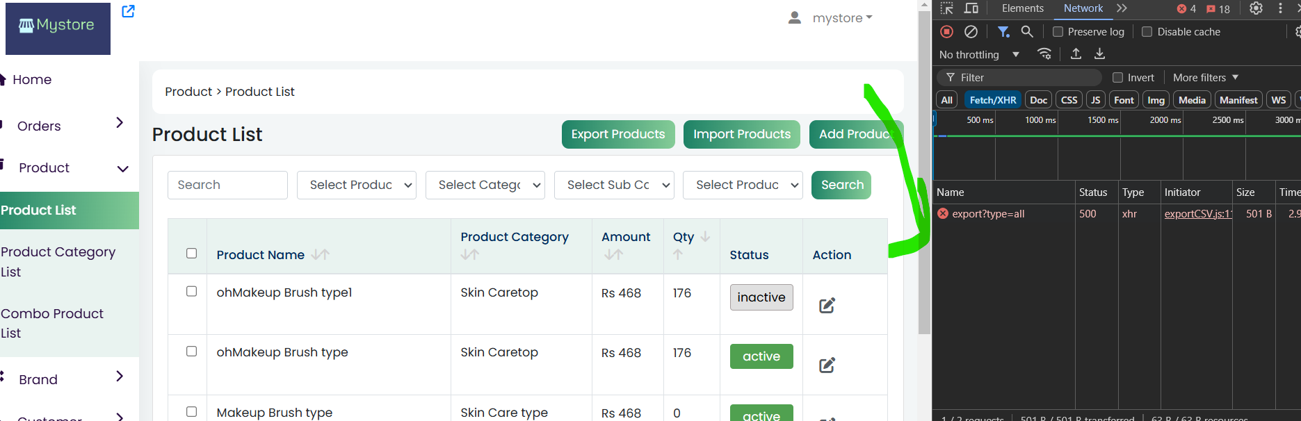The height and width of the screenshot is (421, 1301).
Task: Open the first Select Product dropdown
Action: 357,185
